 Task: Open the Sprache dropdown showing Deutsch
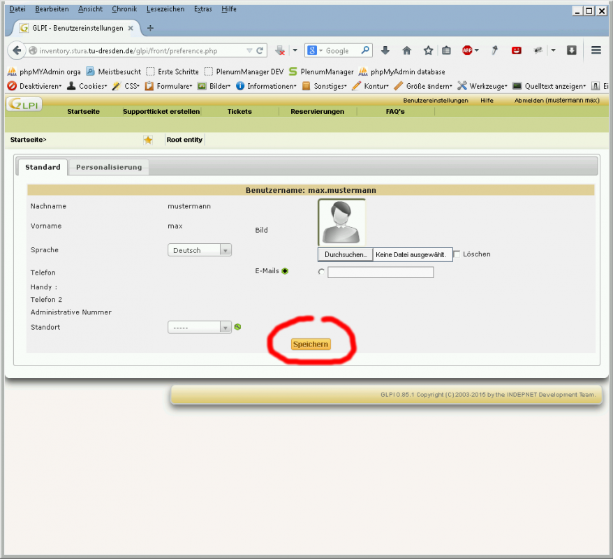tap(198, 249)
